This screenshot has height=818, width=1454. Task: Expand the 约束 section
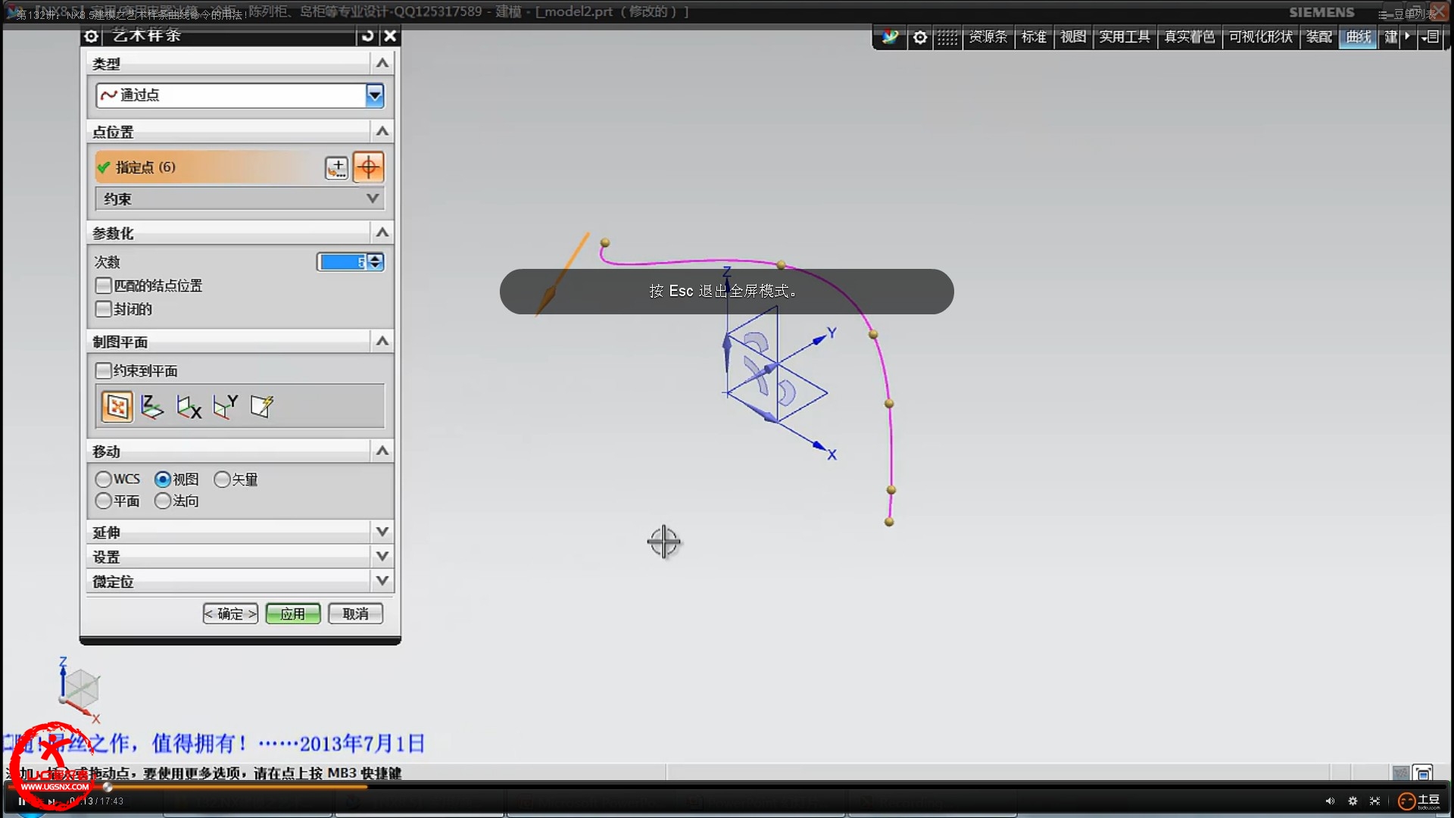241,198
